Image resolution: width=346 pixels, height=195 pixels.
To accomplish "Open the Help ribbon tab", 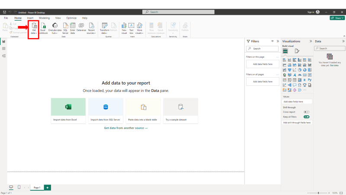I will [84, 18].
